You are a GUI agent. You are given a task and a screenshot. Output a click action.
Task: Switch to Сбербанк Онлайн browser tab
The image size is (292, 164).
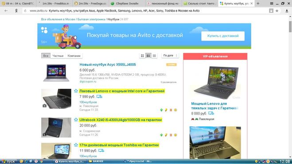point(127,4)
